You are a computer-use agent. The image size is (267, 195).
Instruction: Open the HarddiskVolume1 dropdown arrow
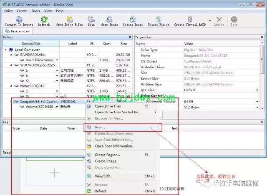57,60
